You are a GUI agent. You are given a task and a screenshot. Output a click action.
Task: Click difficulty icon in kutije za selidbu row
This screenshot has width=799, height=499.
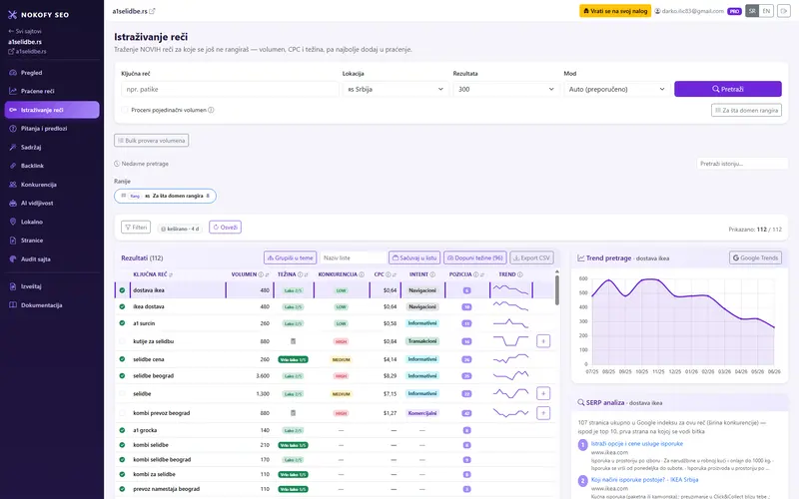[293, 341]
